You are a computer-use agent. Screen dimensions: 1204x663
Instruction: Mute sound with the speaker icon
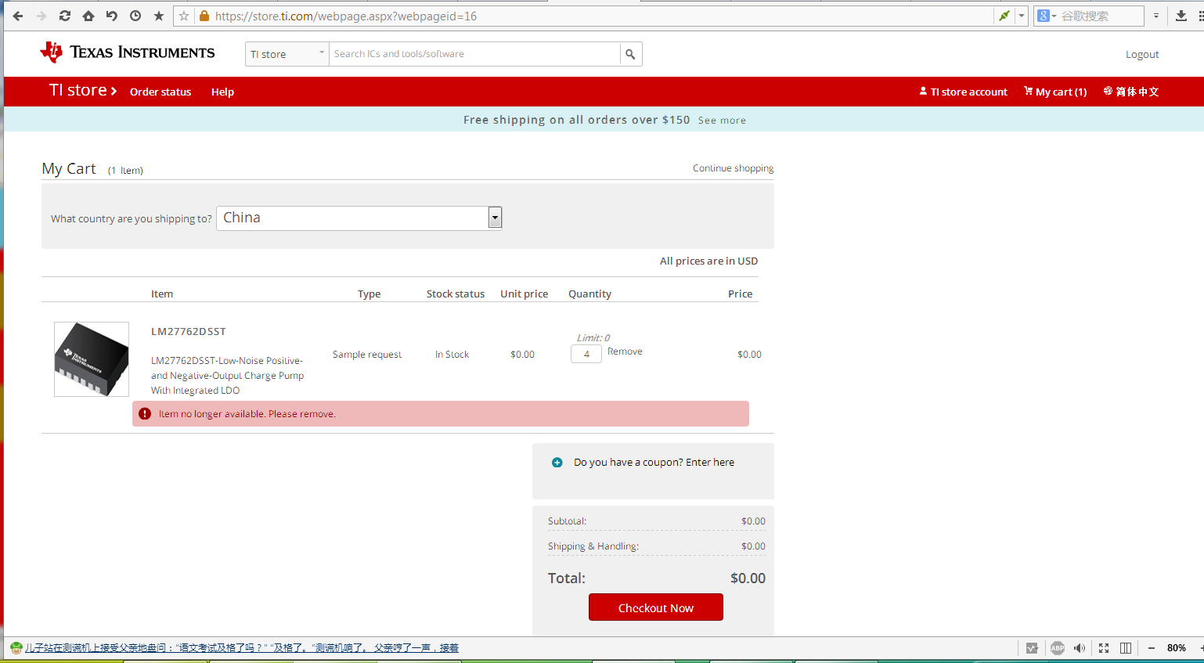tap(1080, 648)
